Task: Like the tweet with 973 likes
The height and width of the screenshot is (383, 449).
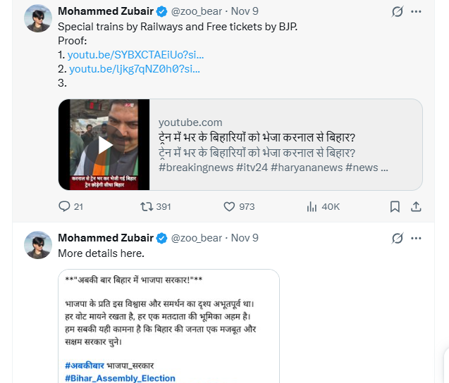Action: (229, 206)
